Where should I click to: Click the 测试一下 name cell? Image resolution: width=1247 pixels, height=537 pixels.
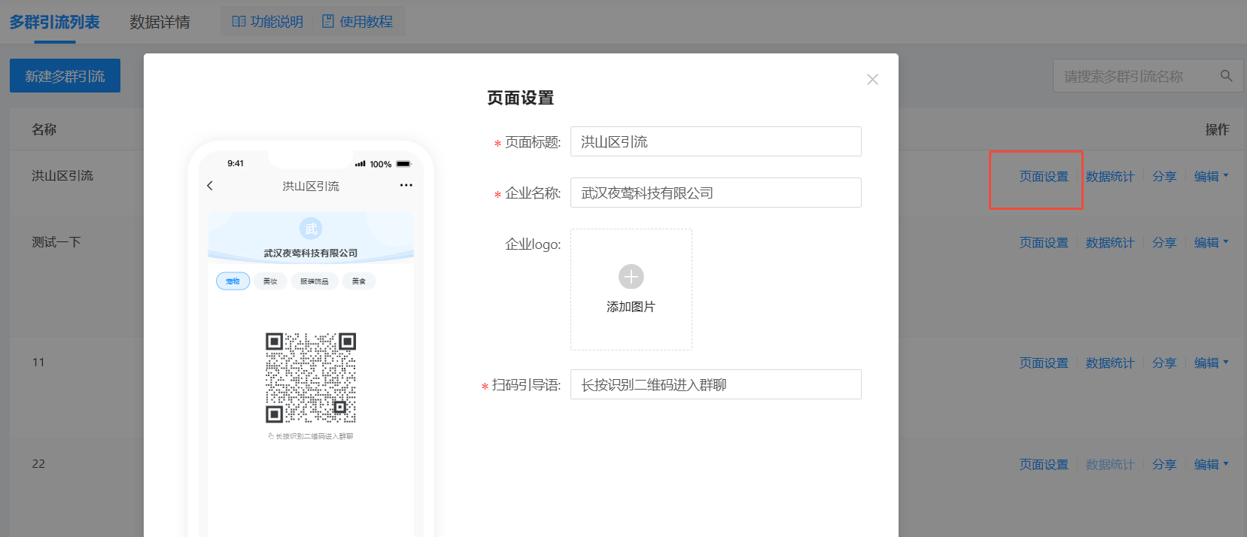point(56,242)
